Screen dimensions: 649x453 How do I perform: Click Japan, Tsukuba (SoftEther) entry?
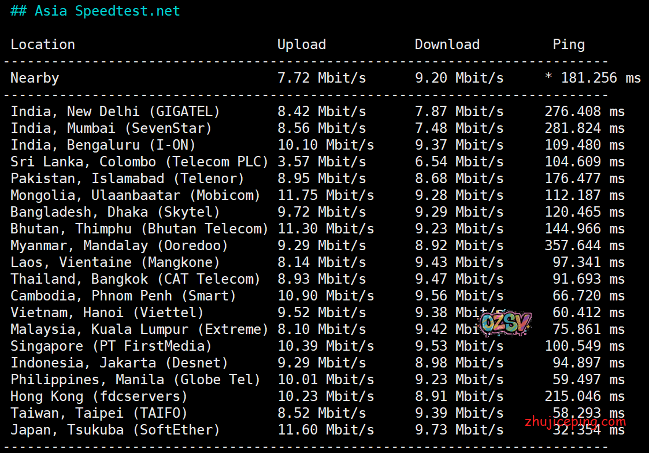(x=115, y=430)
